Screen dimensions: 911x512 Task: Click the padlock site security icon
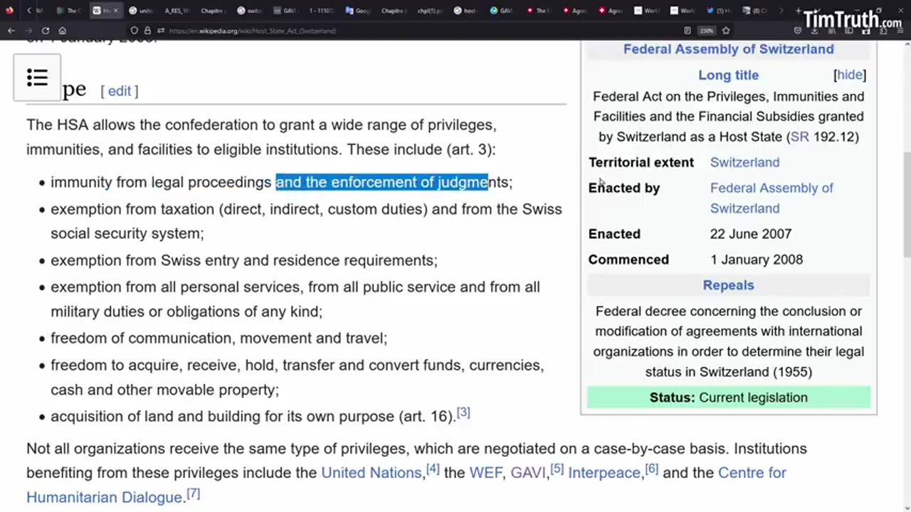pos(147,31)
